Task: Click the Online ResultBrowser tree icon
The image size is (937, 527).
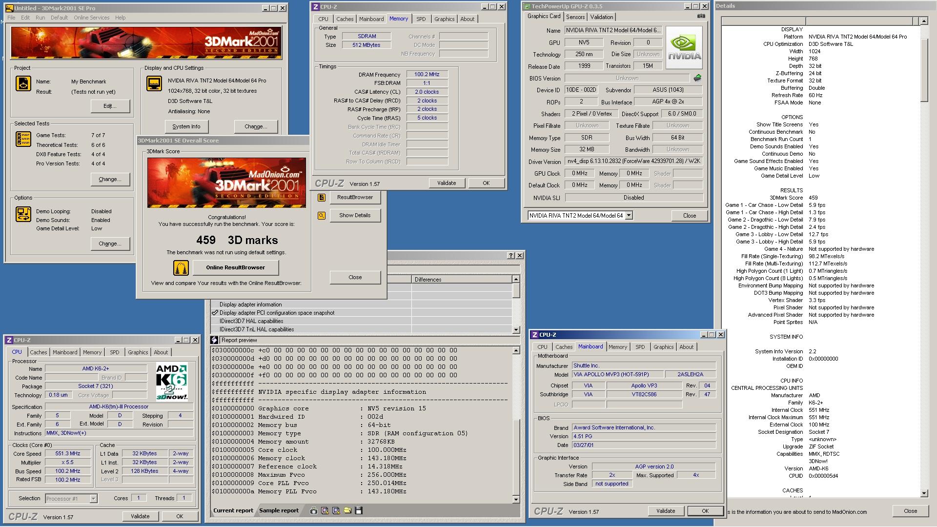Action: point(181,267)
